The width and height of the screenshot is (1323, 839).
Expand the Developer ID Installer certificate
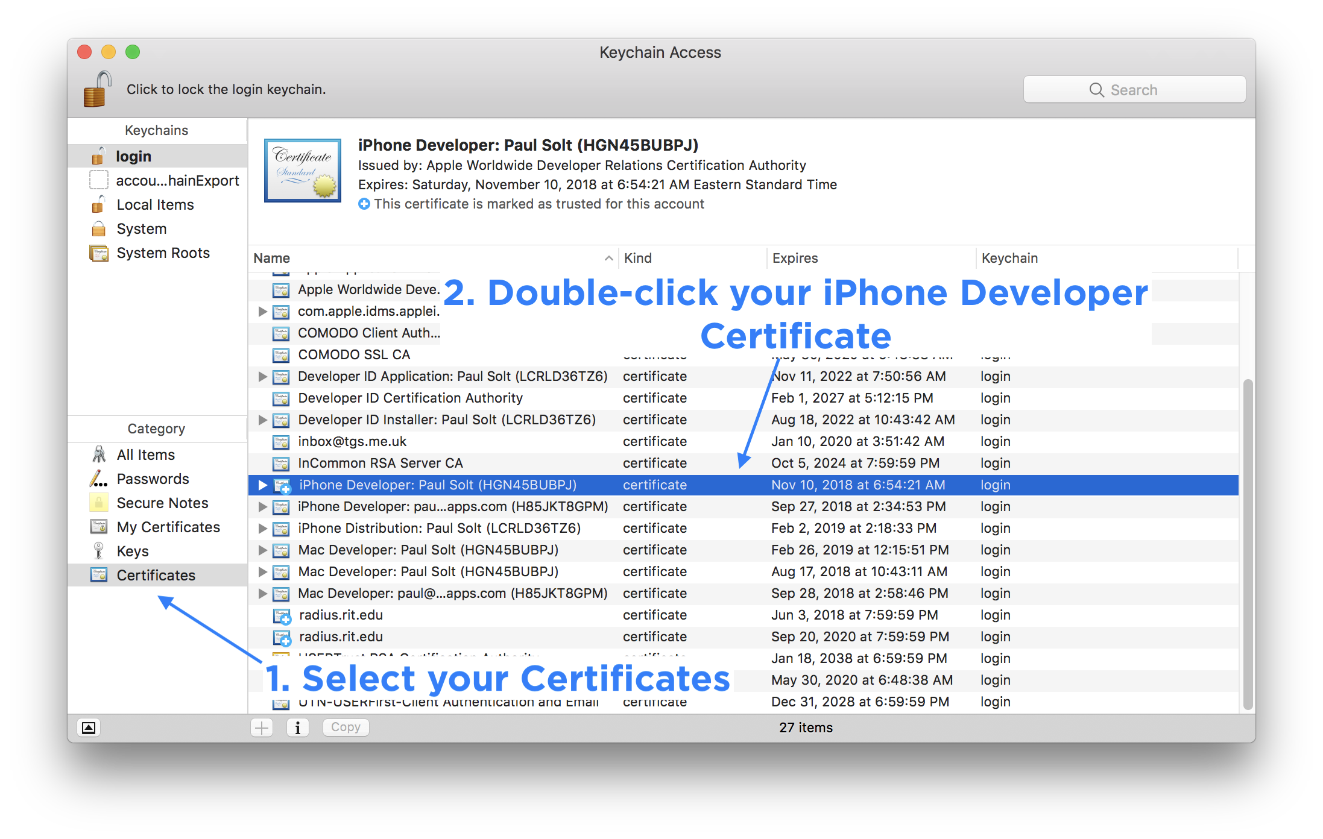262,419
